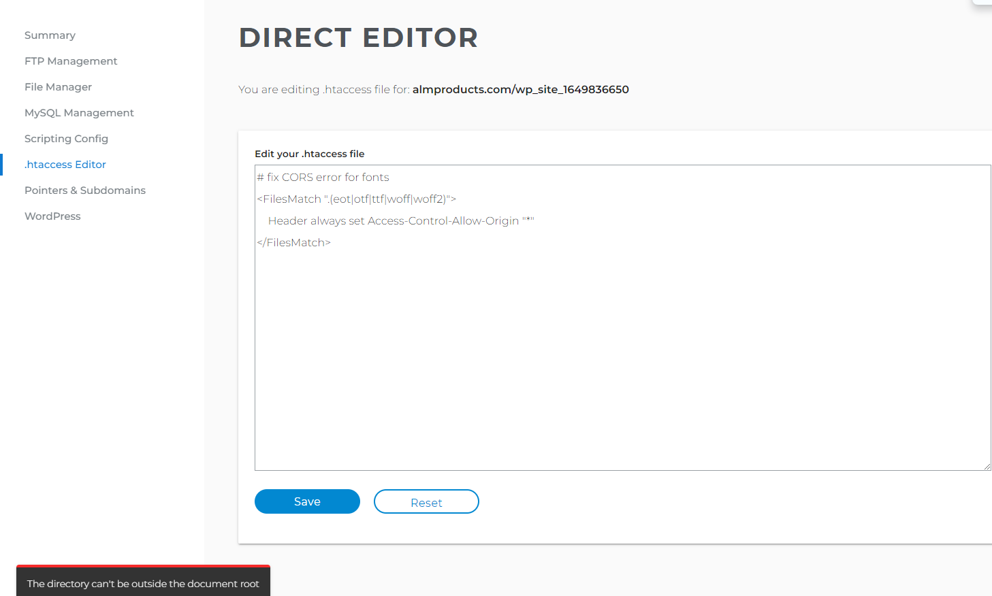This screenshot has height=596, width=992.
Task: Select MySQL Management
Action: click(x=79, y=113)
